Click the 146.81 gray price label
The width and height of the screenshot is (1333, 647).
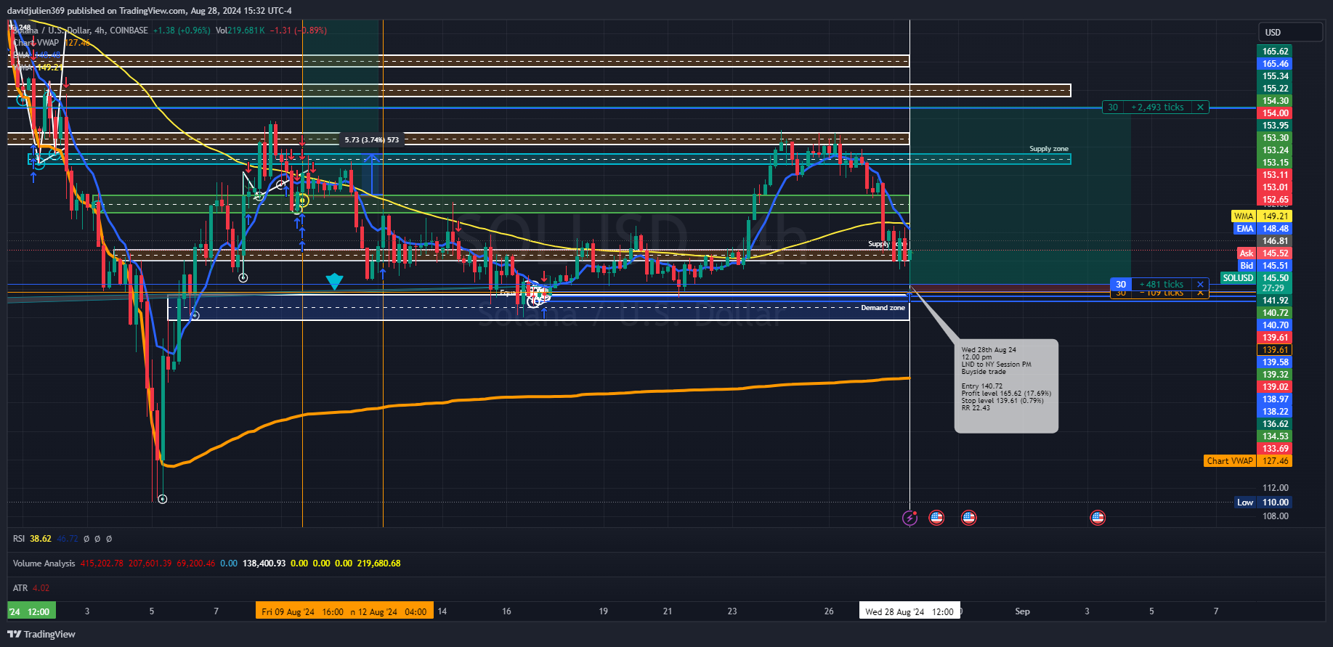click(1275, 241)
